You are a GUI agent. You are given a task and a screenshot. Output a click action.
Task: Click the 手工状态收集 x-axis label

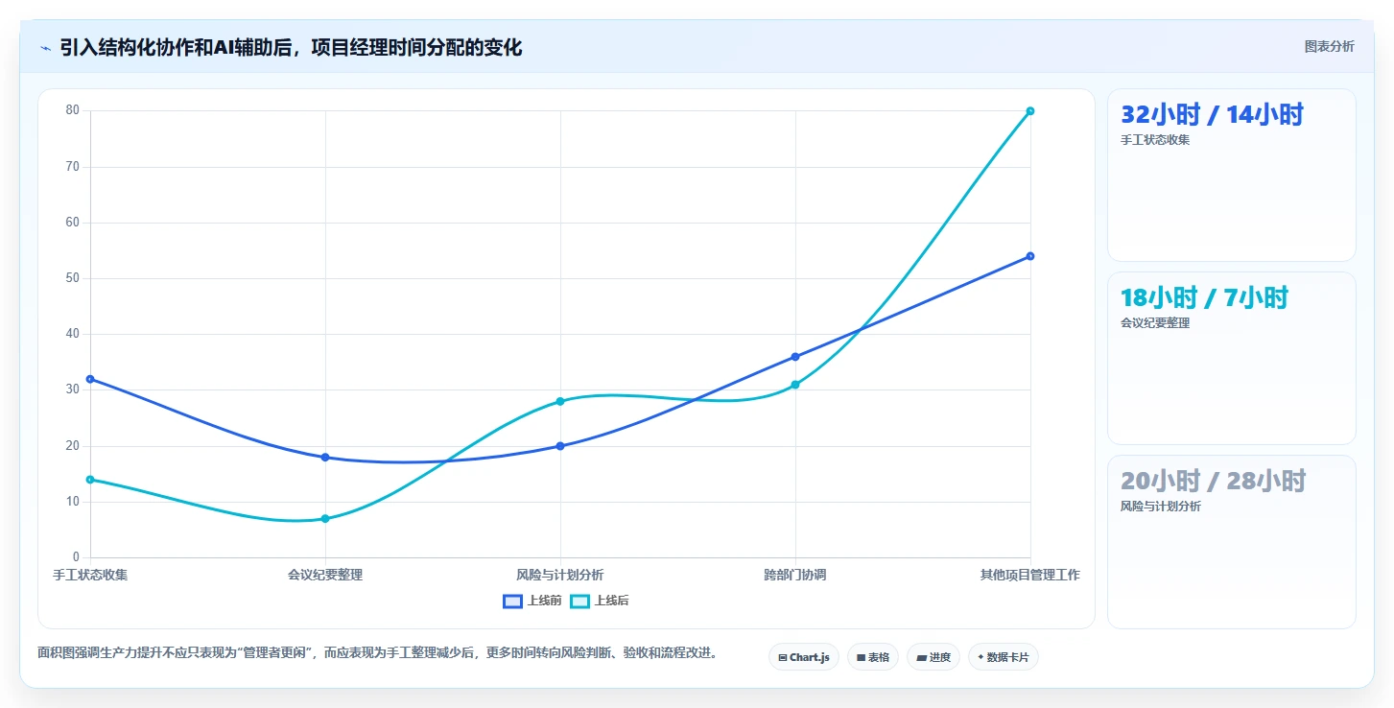pos(90,575)
